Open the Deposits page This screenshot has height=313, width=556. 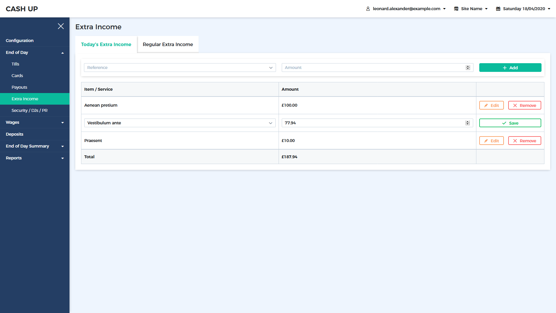(x=14, y=134)
